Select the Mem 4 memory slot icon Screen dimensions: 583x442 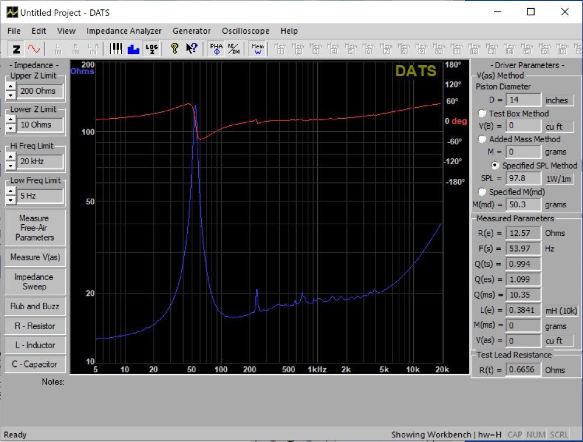[333, 49]
